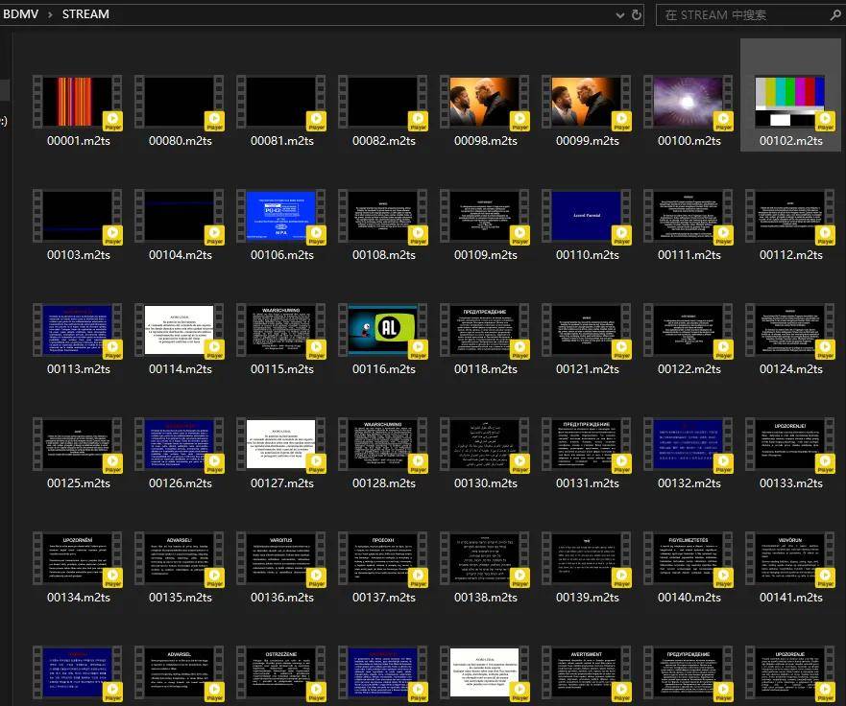
Task: Select the 00125.m2ts file icon
Action: 78,445
